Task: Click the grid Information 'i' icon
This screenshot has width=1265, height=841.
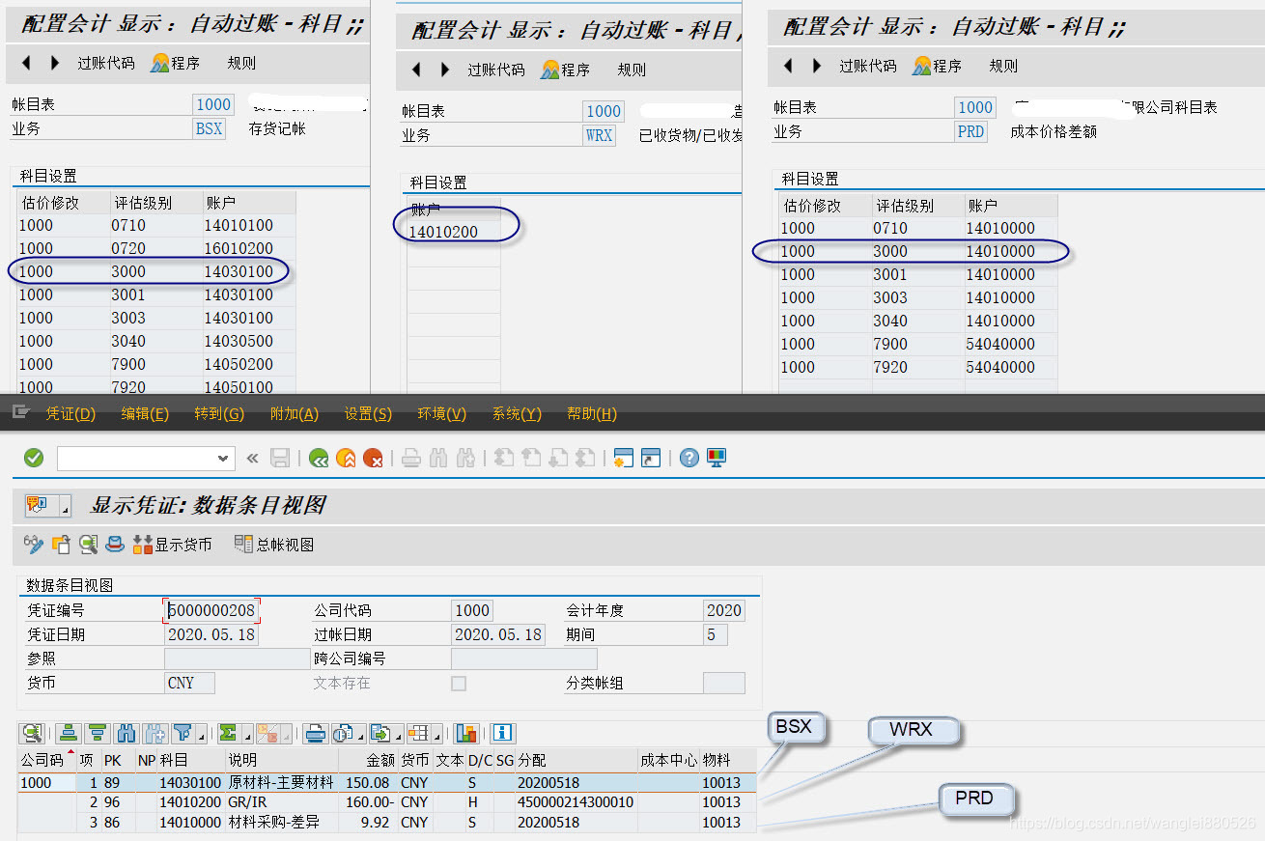Action: [502, 733]
